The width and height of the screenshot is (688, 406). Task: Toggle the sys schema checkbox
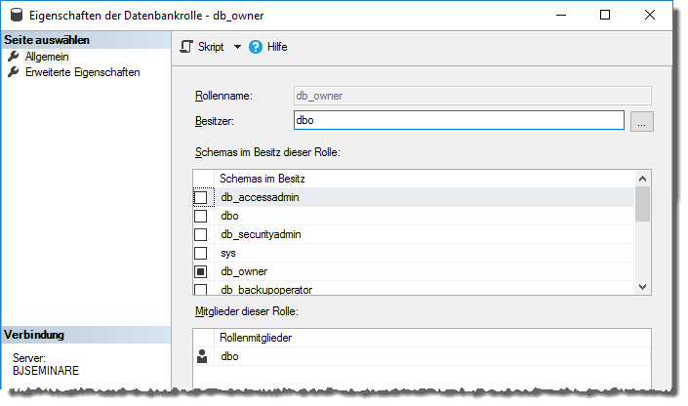pos(201,253)
